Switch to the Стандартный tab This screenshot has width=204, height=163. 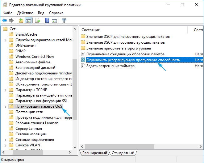[x=123, y=153]
